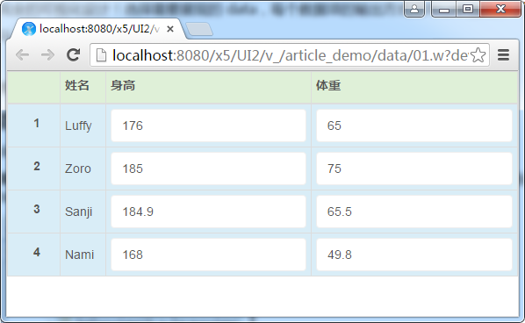Select the Sanji name cell
The image size is (525, 323).
pos(83,212)
